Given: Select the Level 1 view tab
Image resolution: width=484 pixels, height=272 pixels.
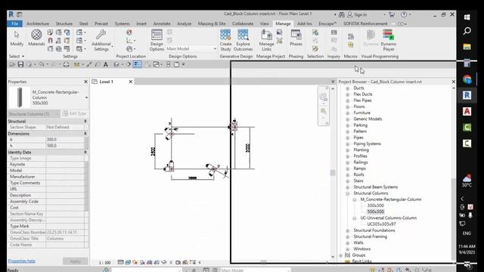Looking at the screenshot, I should point(106,82).
